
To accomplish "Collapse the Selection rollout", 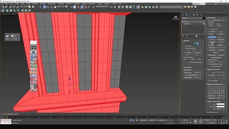I will coord(186,41).
